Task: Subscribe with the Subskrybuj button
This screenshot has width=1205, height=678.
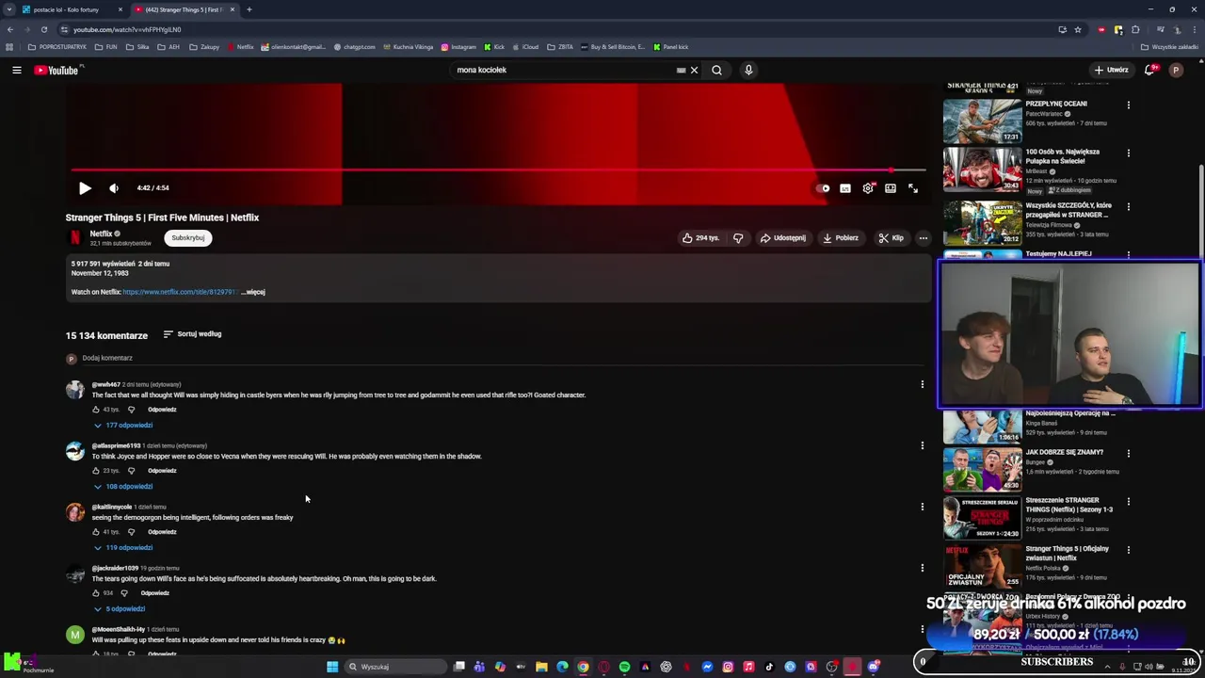Action: [188, 237]
